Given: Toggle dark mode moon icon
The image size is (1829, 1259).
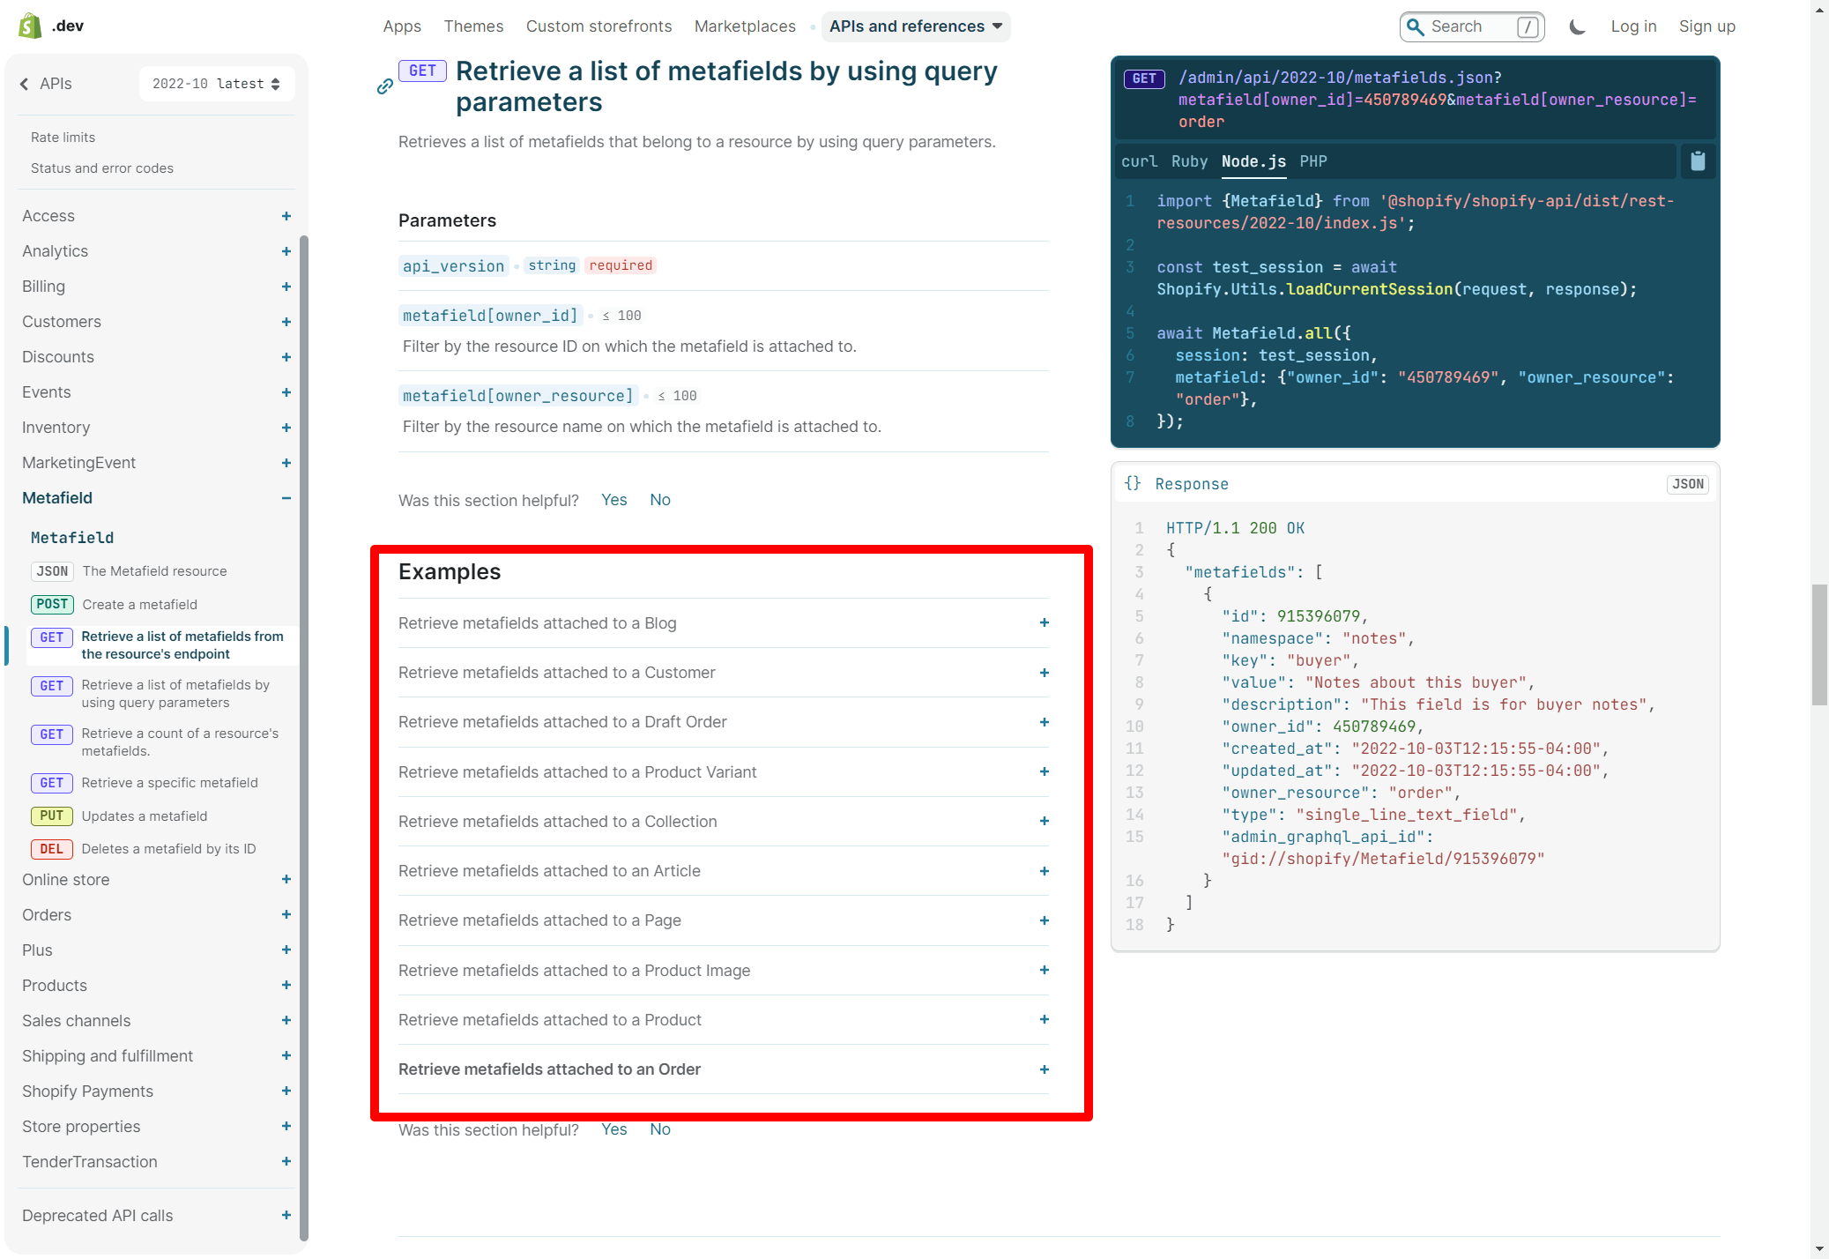Looking at the screenshot, I should (1577, 26).
